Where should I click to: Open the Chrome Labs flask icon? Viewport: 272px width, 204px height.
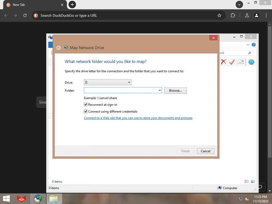247,15
